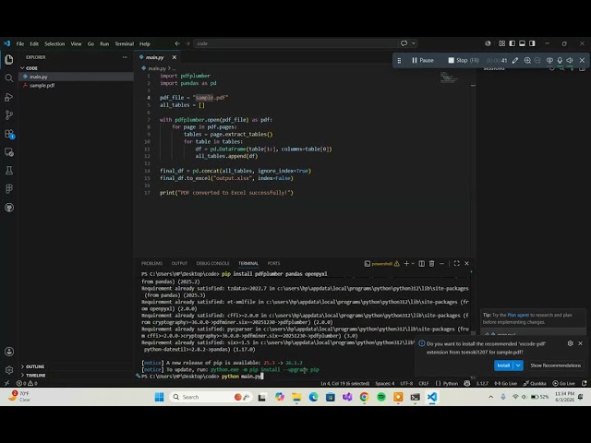
Task: Switch to the Ports panel tab
Action: 273,263
